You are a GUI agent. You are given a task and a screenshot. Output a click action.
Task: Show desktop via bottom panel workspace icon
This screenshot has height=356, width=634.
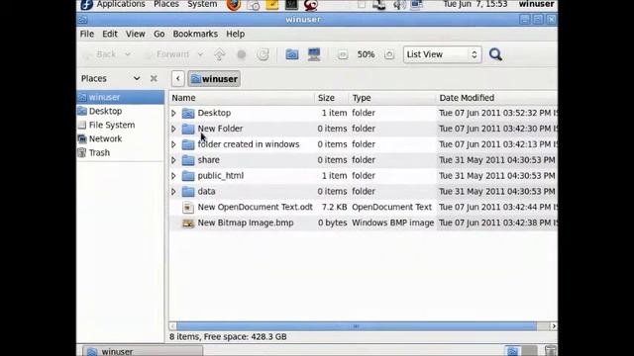tap(512, 351)
